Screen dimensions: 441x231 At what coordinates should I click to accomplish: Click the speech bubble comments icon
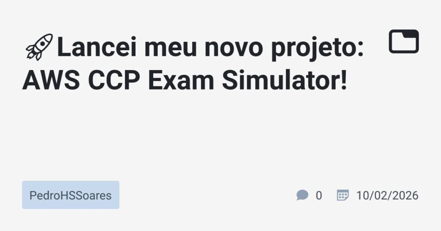(x=302, y=195)
